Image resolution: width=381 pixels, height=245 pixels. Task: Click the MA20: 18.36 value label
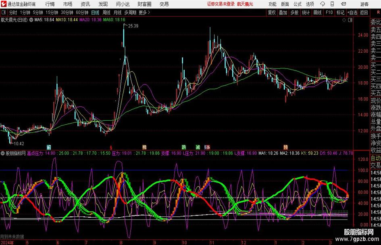(x=90, y=20)
